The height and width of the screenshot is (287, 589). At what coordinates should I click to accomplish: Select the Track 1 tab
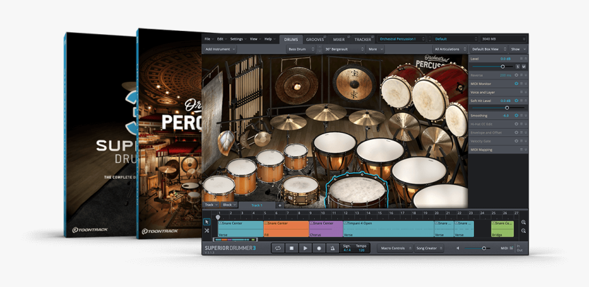[257, 205]
